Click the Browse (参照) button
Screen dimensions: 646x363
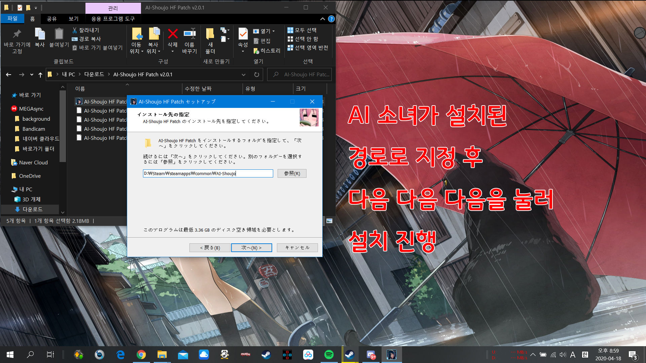pyautogui.click(x=292, y=173)
